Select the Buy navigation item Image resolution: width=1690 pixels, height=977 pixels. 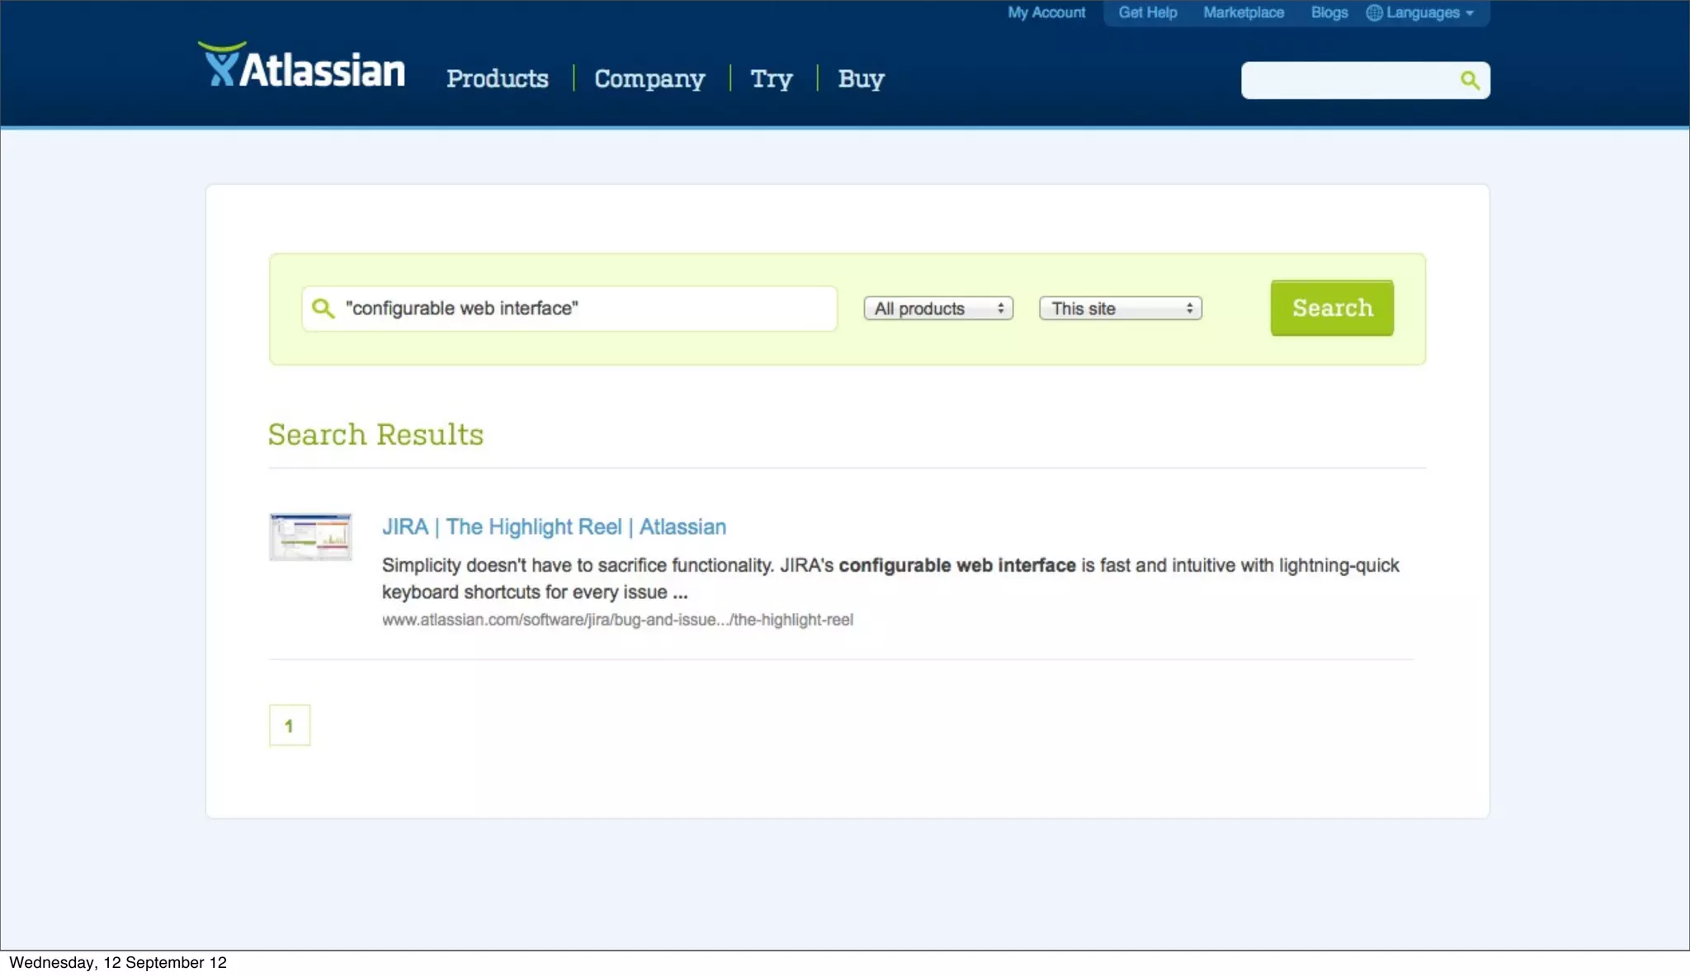click(861, 79)
